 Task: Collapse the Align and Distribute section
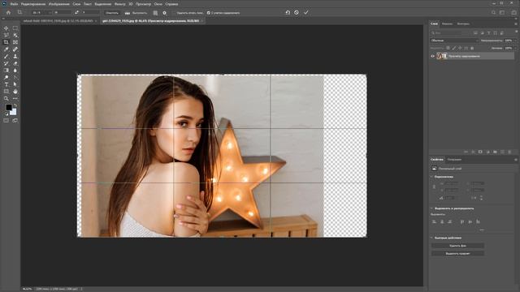pyautogui.click(x=431, y=208)
